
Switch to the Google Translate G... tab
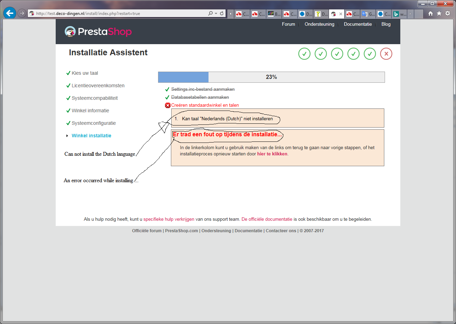[x=368, y=14]
